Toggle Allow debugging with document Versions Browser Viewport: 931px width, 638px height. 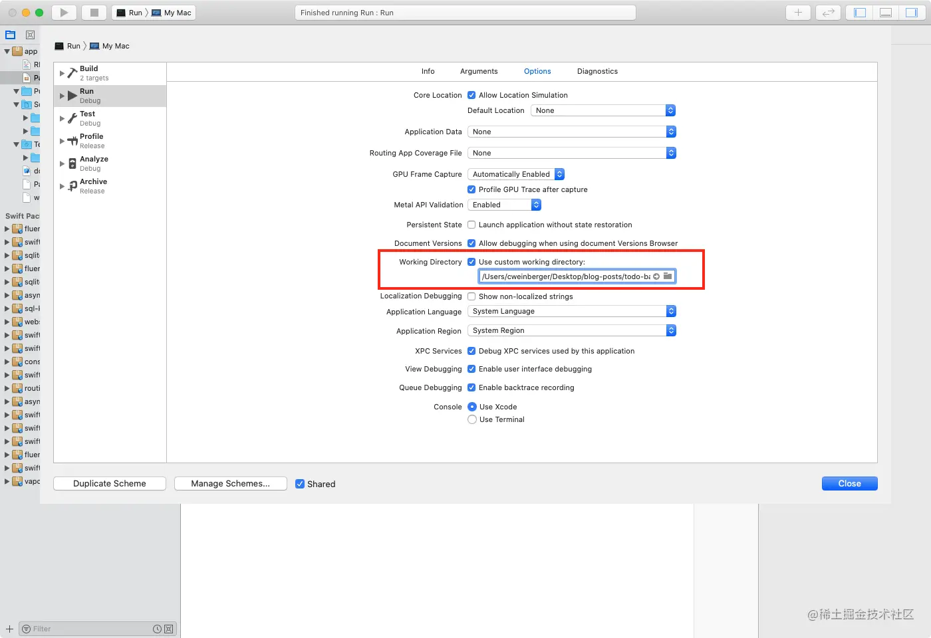[x=471, y=243]
